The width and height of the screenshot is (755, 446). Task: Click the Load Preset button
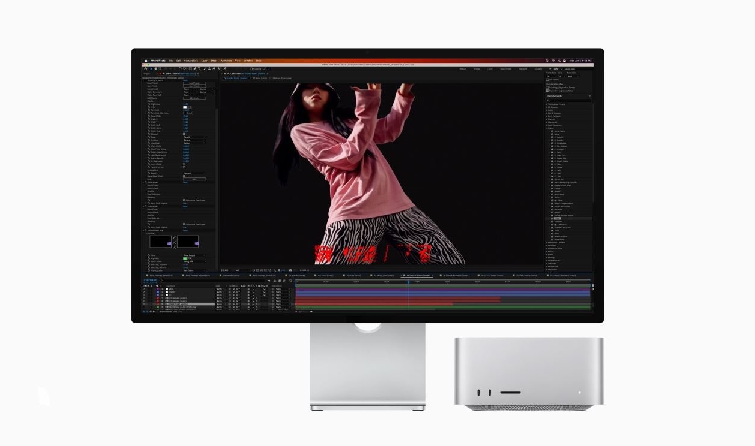(194, 83)
